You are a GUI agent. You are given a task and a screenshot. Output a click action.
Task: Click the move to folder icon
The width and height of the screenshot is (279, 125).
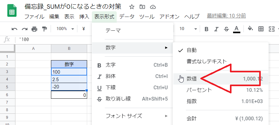pos(142,7)
